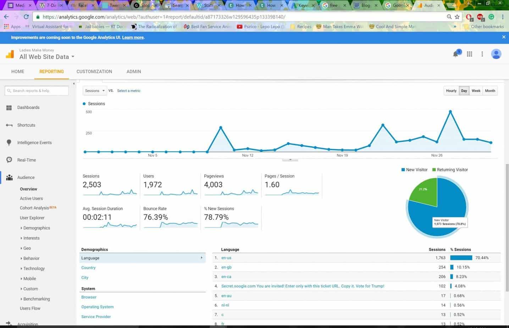Open the CUSTOMIZATION tab
Image resolution: width=509 pixels, height=328 pixels.
pos(94,71)
